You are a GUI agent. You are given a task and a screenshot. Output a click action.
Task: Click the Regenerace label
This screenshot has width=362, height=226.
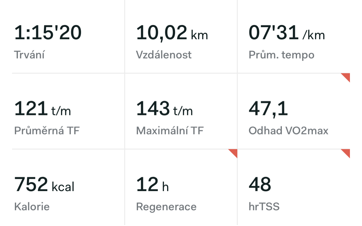[166, 207]
